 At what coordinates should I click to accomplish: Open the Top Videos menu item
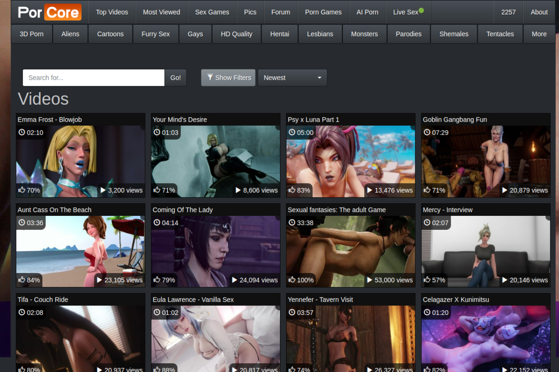112,12
